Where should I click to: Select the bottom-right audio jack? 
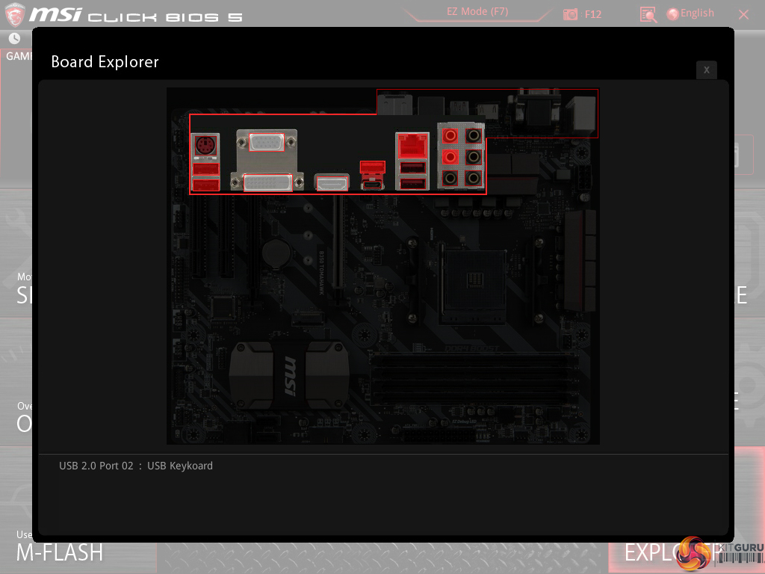pyautogui.click(x=473, y=178)
